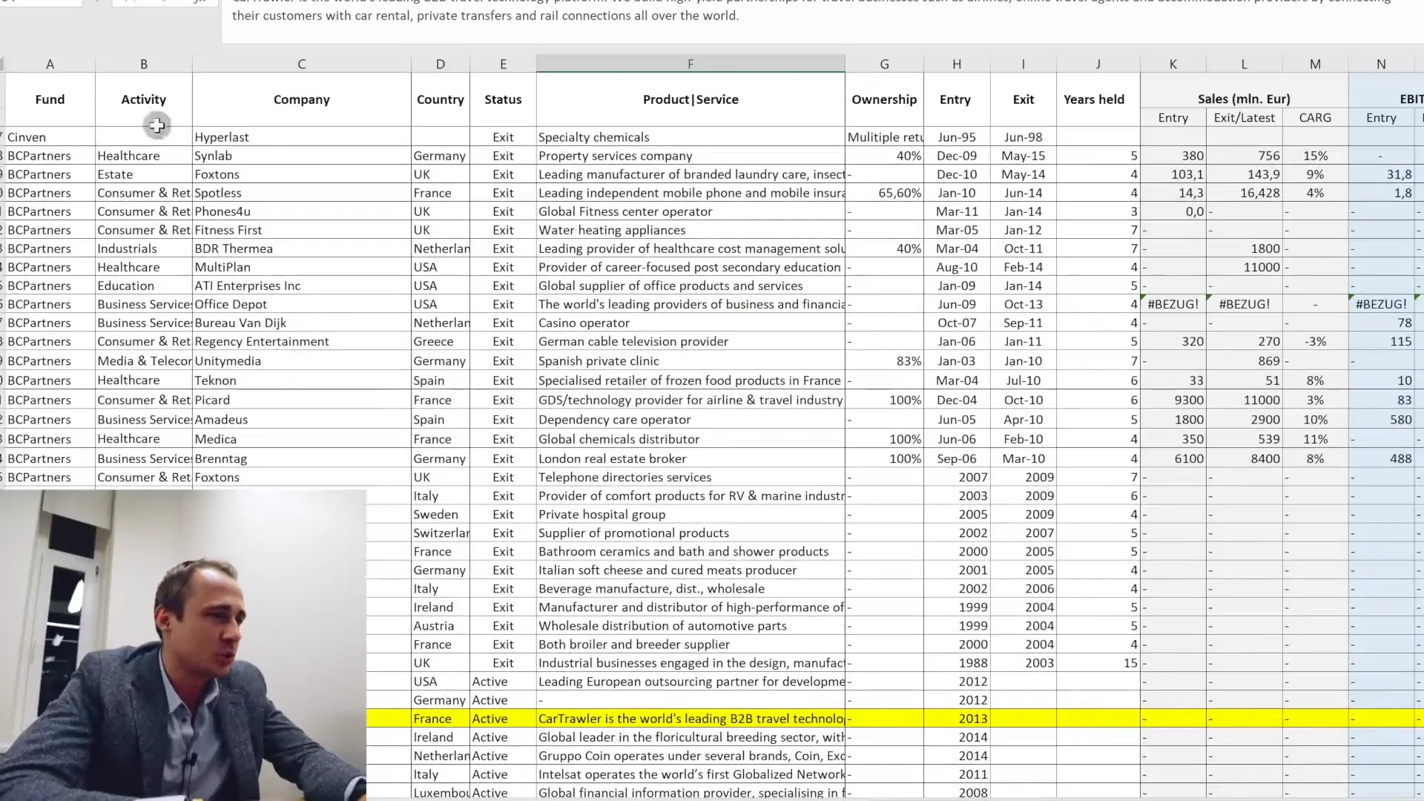Select the MultiPlan company cell
This screenshot has width=1424, height=801.
tap(301, 266)
